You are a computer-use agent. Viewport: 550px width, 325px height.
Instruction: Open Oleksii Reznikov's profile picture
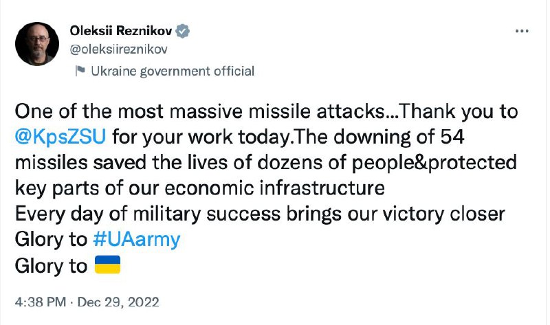(37, 43)
